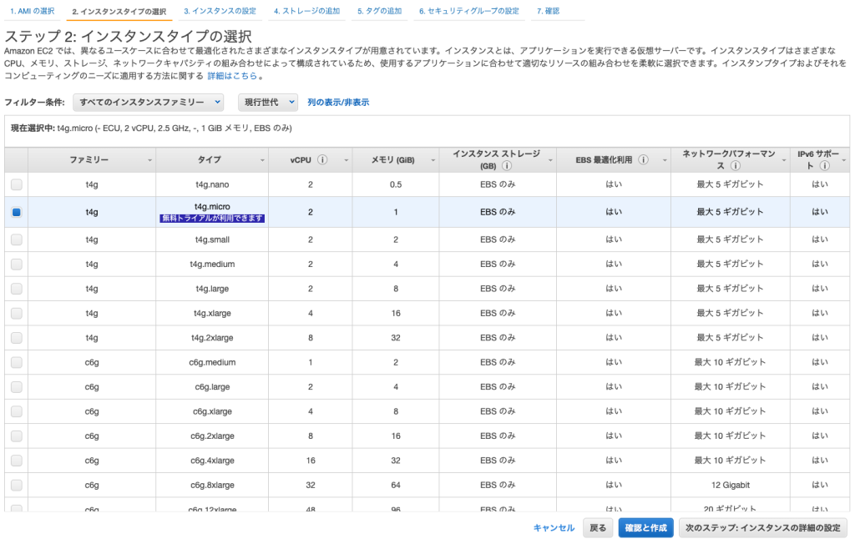Viewport: 855px width, 549px height.
Task: Open the 現行世代 generation dropdown
Action: [268, 102]
